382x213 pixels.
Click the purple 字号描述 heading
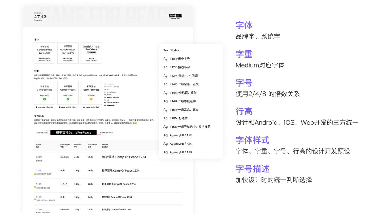click(x=253, y=169)
